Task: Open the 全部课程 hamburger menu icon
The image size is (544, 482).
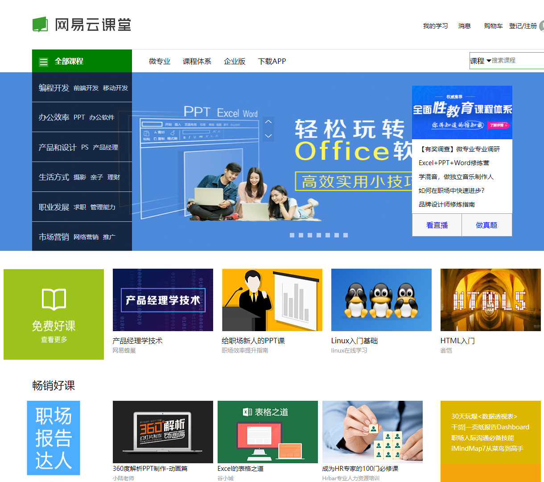Action: [43, 61]
